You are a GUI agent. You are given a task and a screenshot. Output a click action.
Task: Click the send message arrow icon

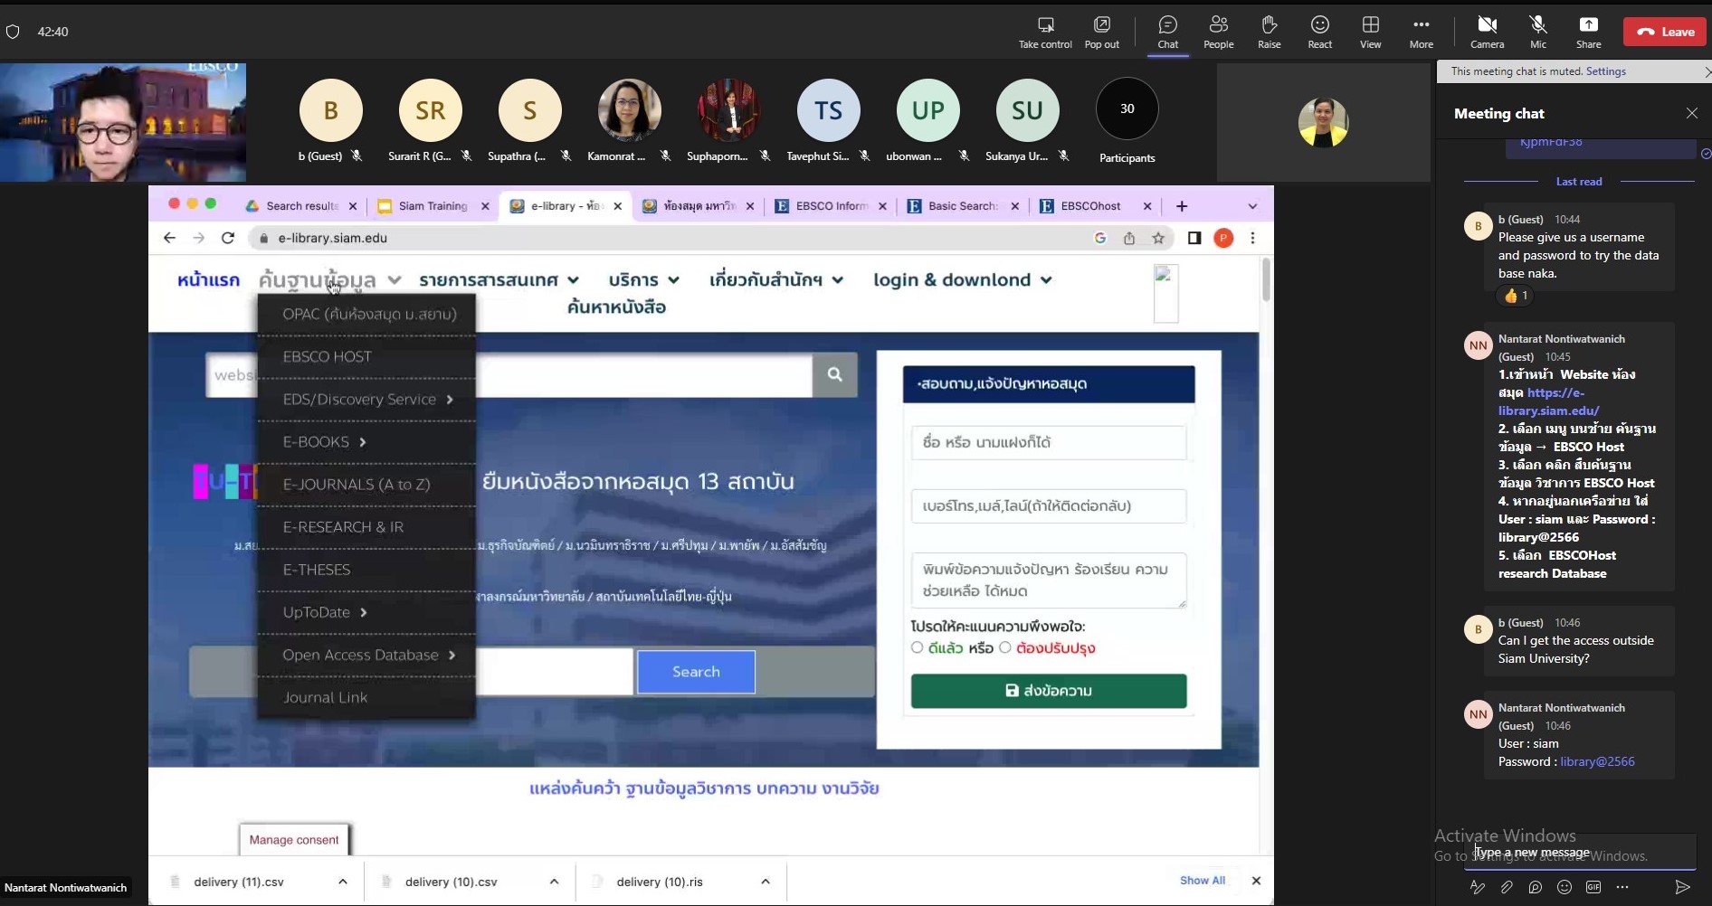[x=1682, y=887]
